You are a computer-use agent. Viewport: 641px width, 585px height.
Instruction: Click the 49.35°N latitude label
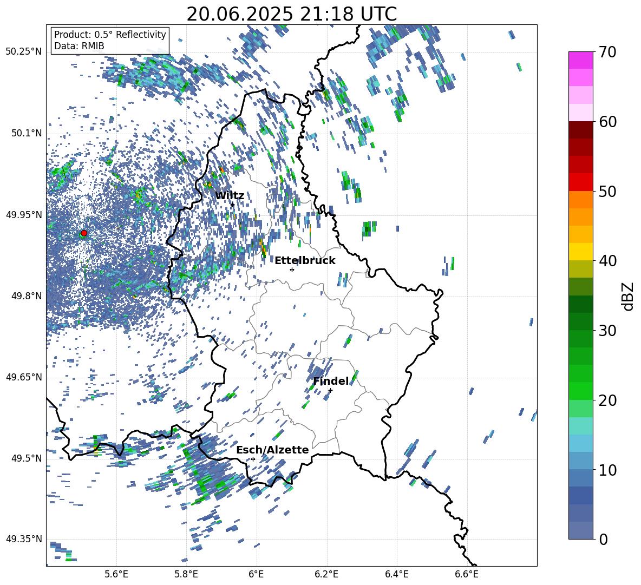tap(24, 539)
